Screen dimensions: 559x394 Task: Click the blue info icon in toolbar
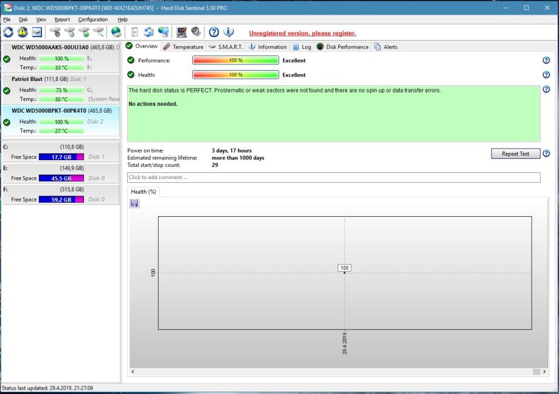click(x=229, y=33)
